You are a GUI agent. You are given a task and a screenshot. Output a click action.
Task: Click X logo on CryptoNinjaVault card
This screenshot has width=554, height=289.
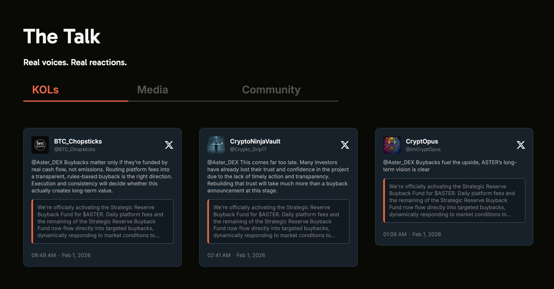pos(345,145)
